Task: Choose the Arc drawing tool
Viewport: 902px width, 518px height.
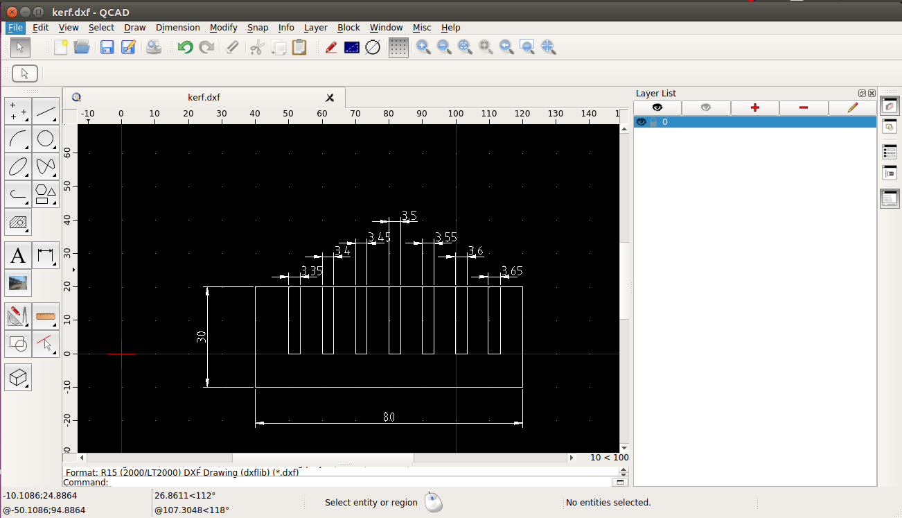Action: pyautogui.click(x=18, y=139)
